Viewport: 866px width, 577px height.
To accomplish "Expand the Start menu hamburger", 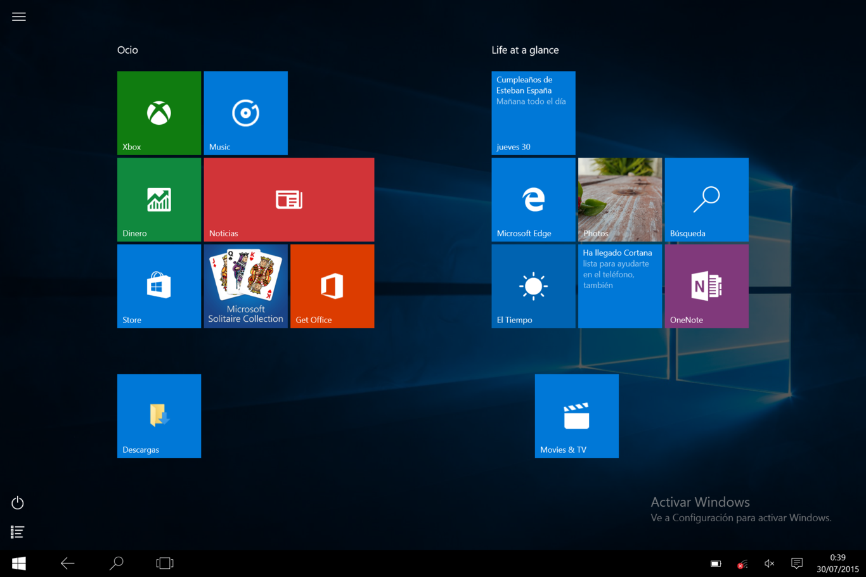I will [x=18, y=16].
